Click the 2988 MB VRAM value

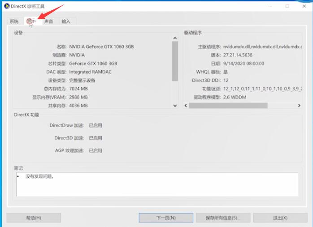(x=78, y=97)
